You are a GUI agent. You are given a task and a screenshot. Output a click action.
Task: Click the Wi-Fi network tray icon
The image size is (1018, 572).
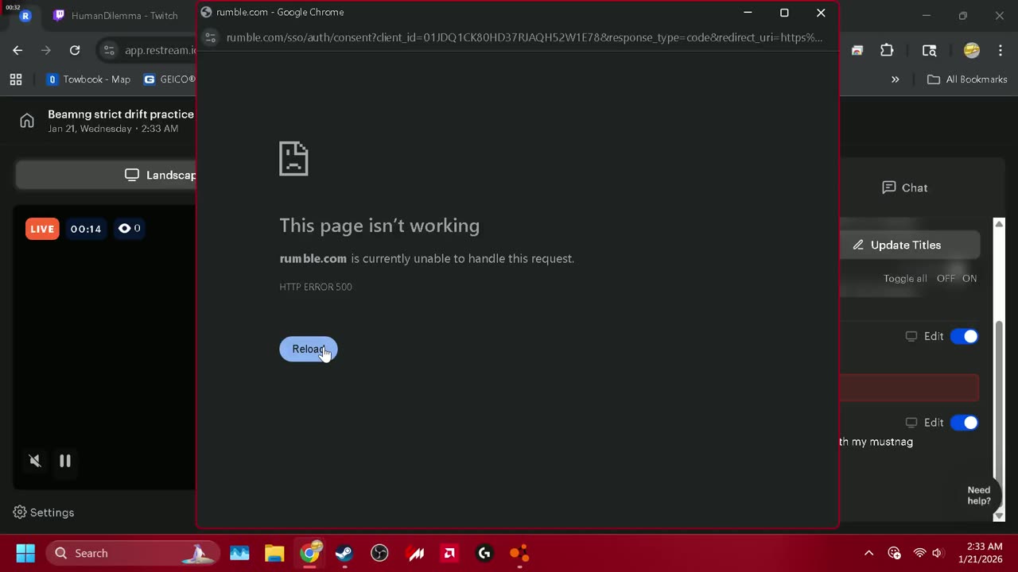pyautogui.click(x=919, y=553)
